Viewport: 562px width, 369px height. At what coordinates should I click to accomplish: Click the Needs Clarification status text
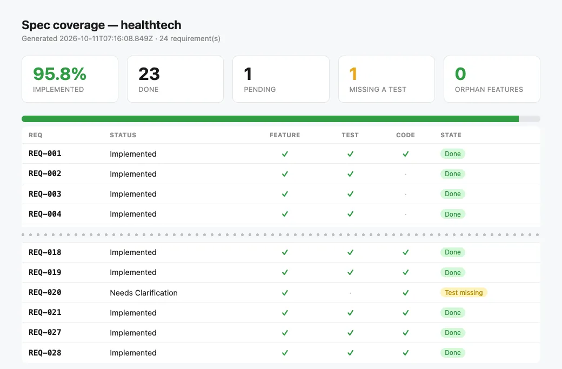pyautogui.click(x=144, y=293)
